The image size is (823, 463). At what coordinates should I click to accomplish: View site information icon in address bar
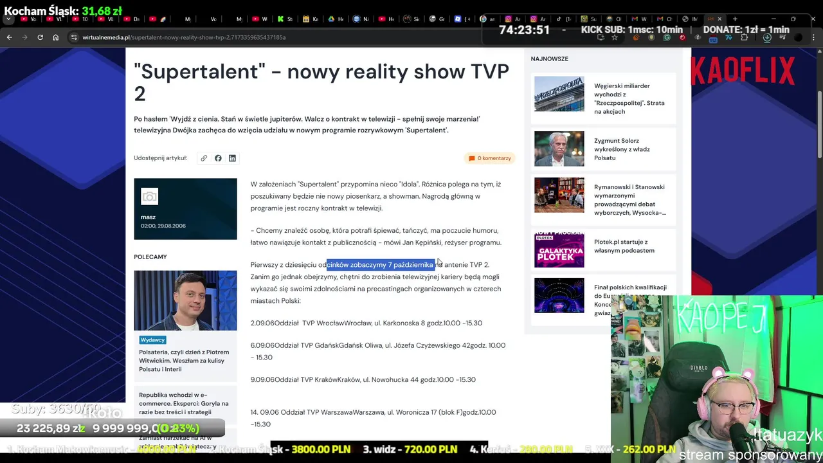[x=75, y=37]
